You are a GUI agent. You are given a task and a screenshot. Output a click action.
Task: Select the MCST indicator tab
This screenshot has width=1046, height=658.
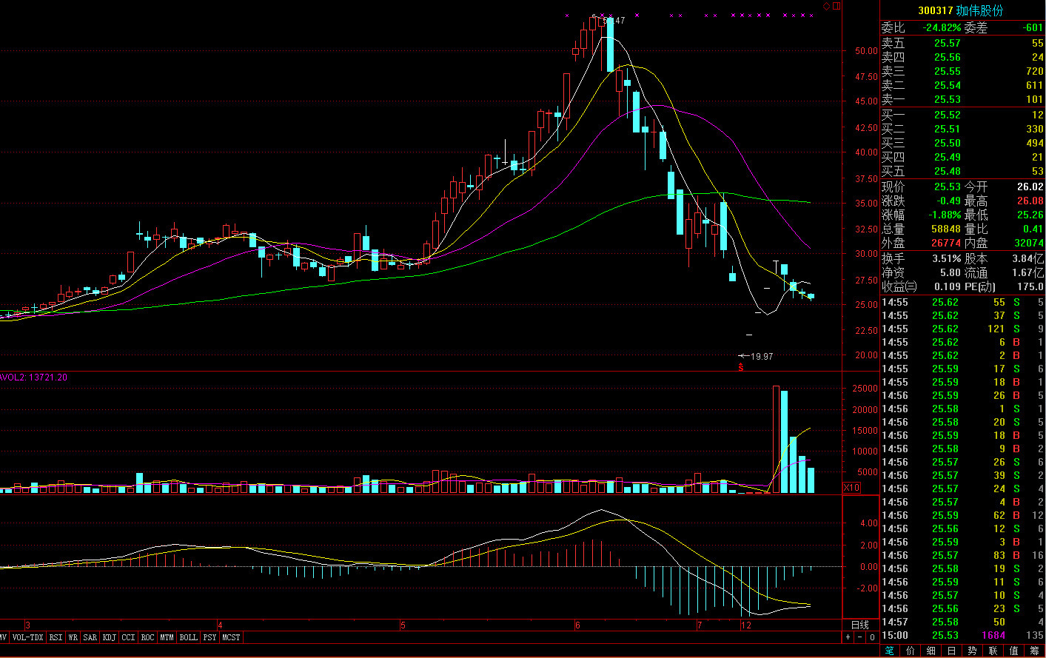click(x=231, y=637)
